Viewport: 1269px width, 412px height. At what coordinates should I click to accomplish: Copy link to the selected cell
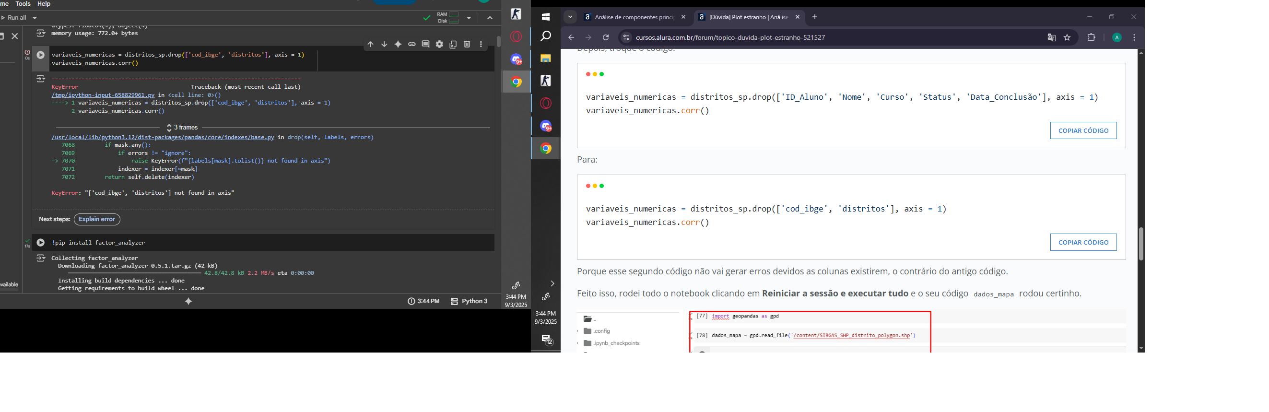pos(412,44)
